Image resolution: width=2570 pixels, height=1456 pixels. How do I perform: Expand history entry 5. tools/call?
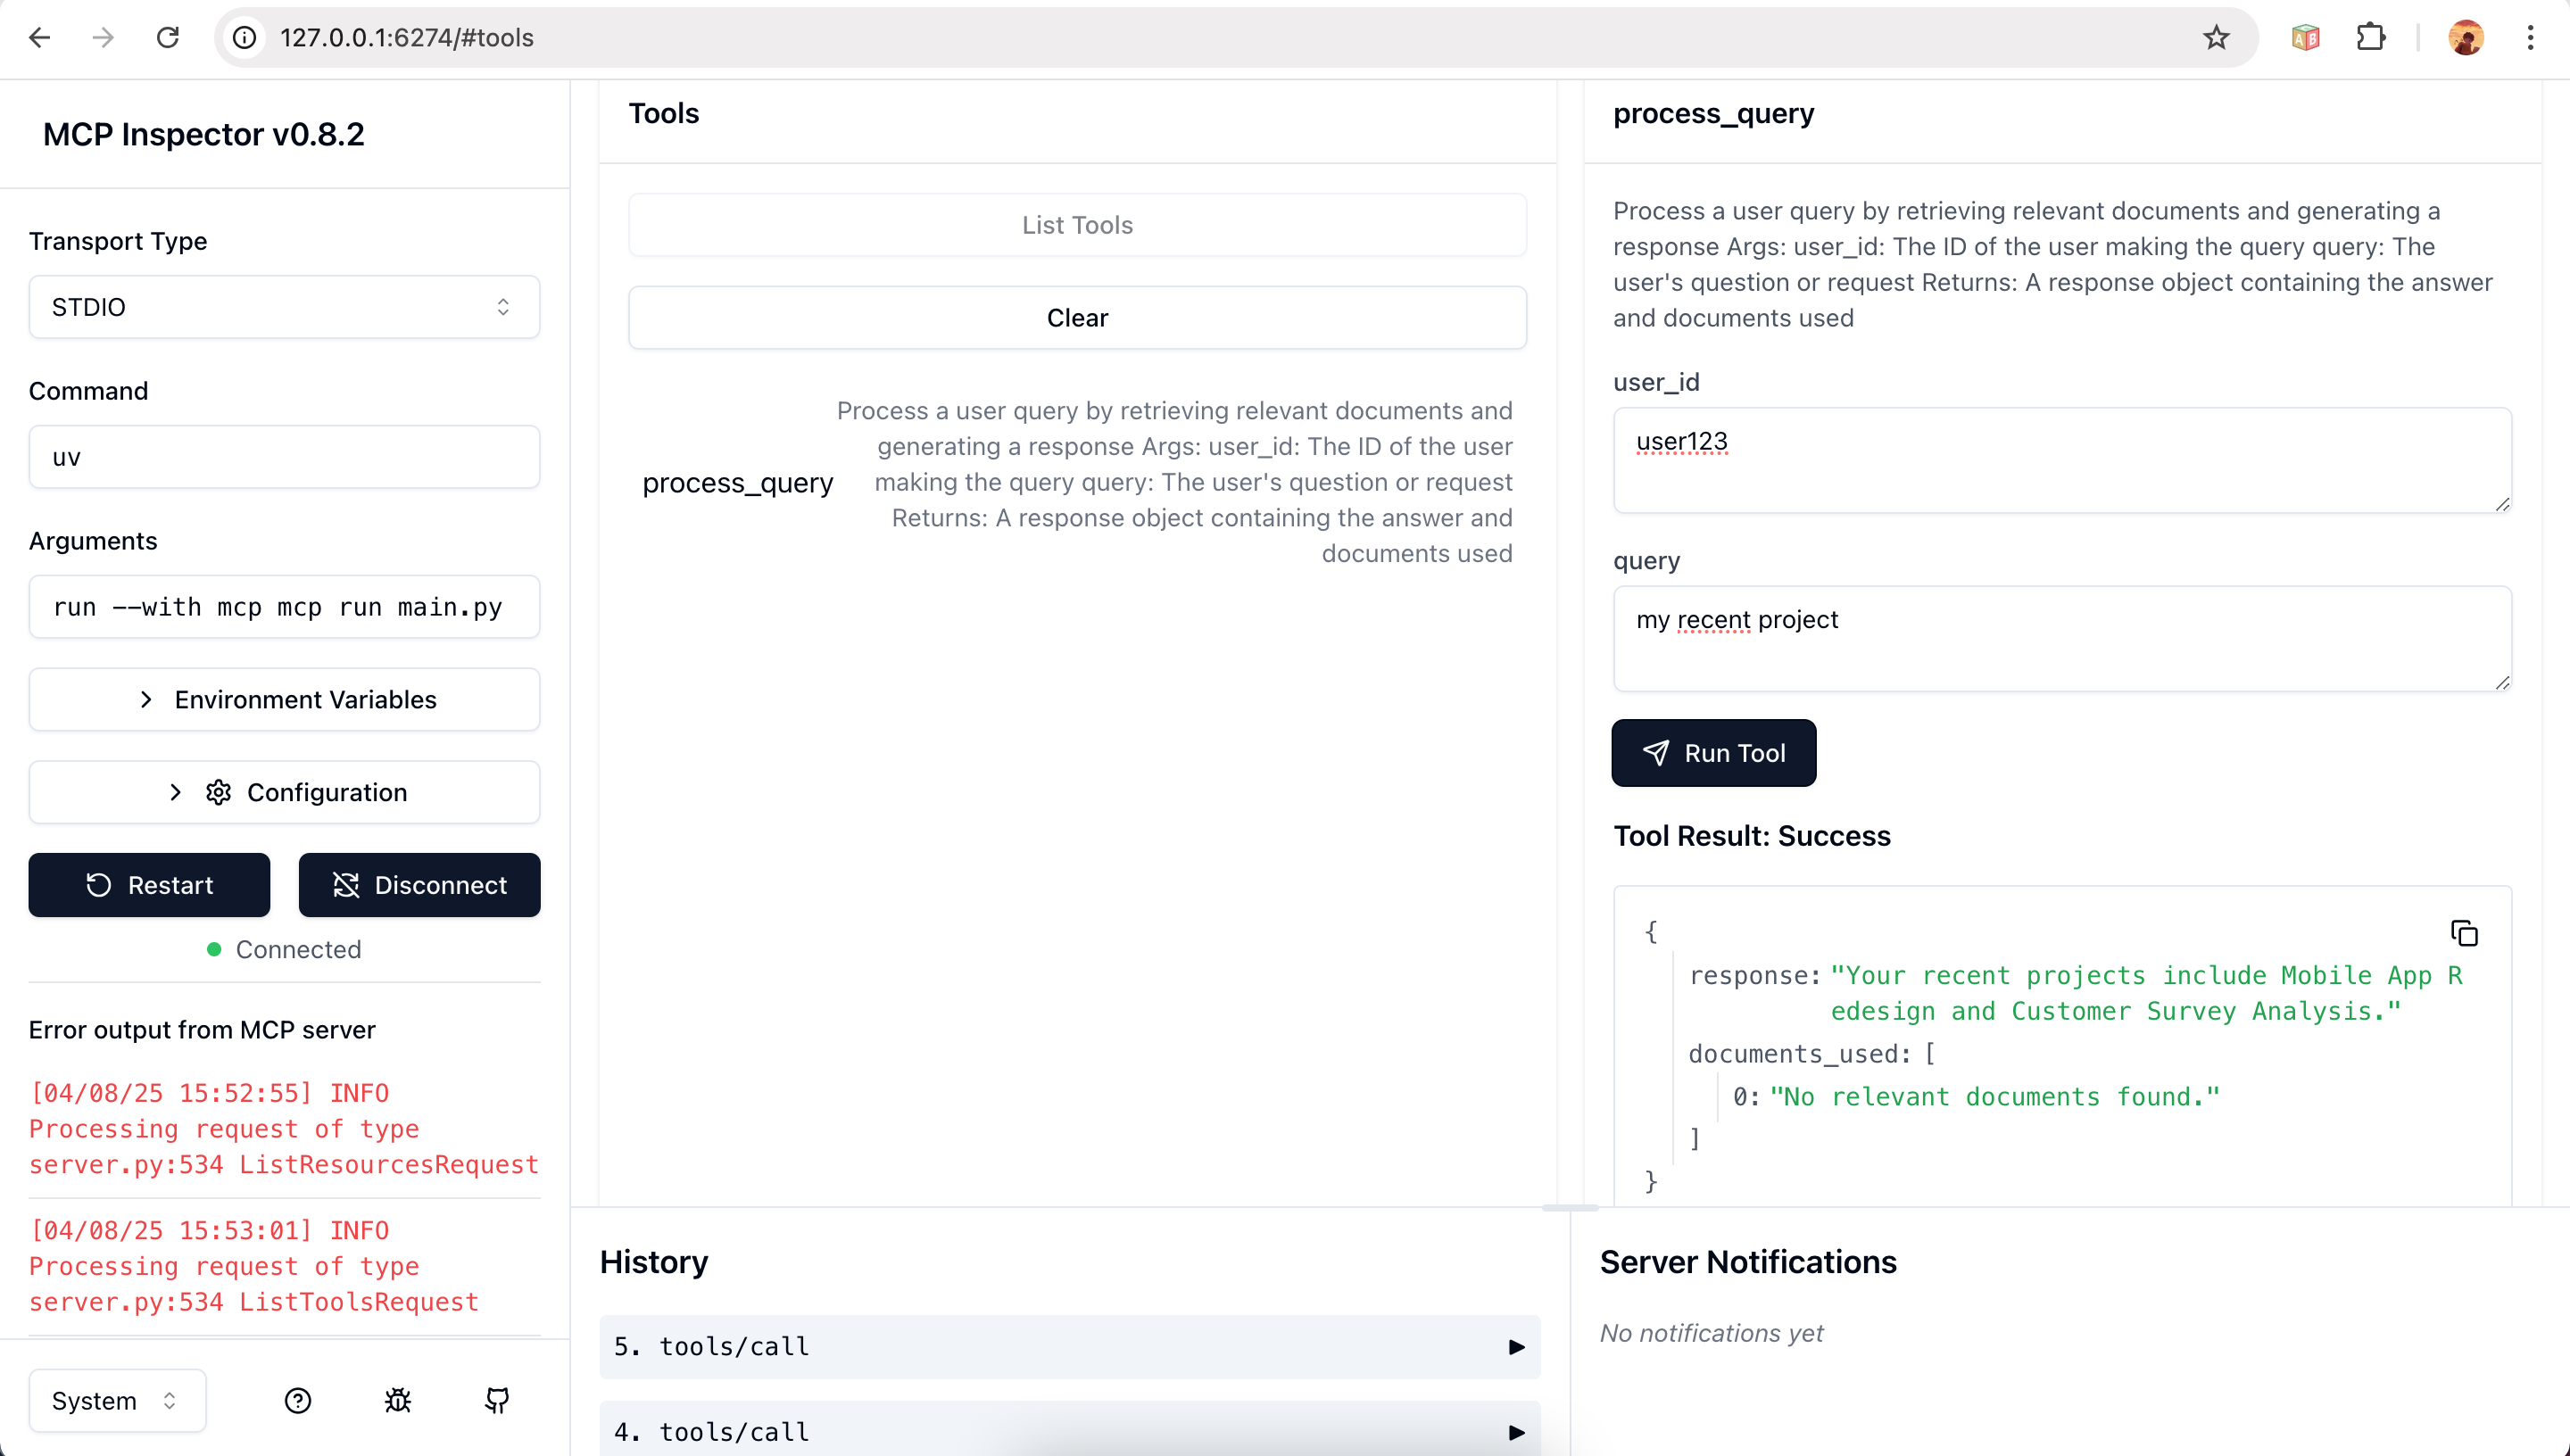tap(1069, 1347)
